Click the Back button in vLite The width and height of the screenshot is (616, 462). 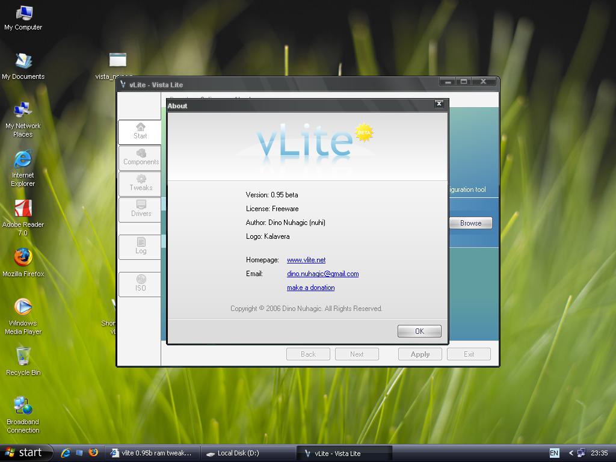(x=308, y=354)
